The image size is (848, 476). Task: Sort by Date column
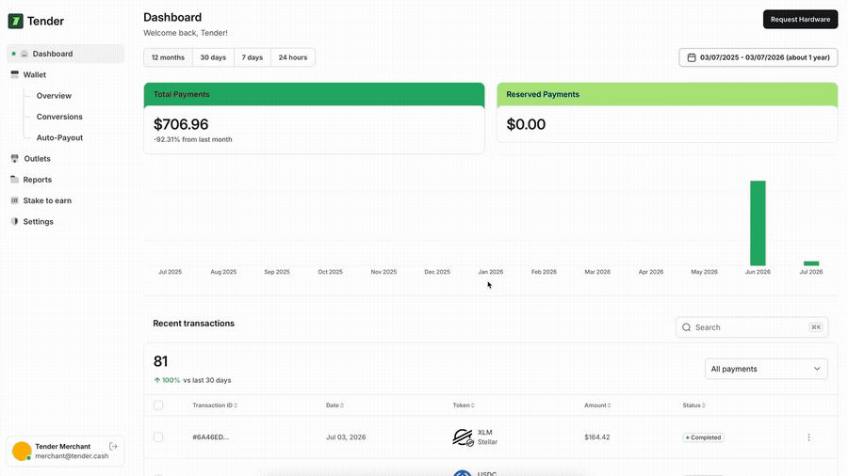[334, 405]
